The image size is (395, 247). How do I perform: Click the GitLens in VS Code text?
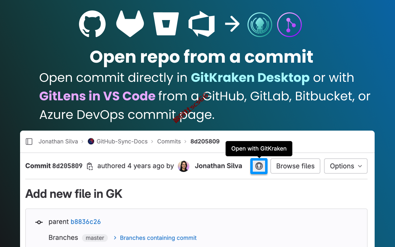[x=97, y=96]
